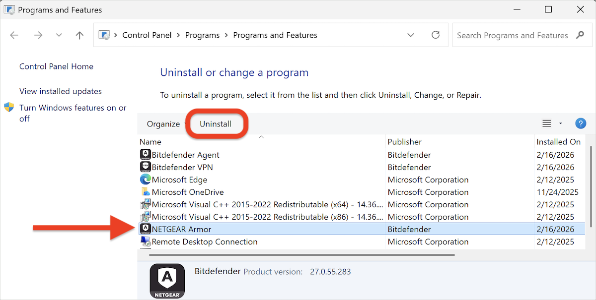Navigate to Control Panel breadcrumb item
The image size is (596, 300).
[147, 35]
